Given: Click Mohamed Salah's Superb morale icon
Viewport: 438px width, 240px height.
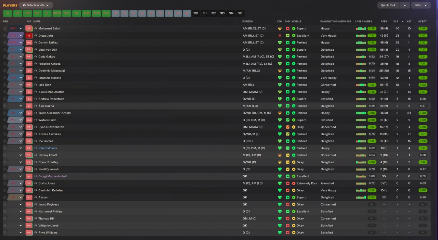Looking at the screenshot, I should pos(294,28).
